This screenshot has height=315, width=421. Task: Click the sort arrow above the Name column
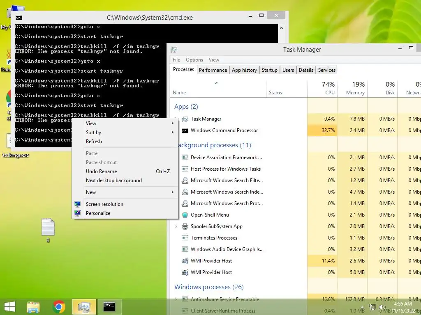tap(217, 83)
